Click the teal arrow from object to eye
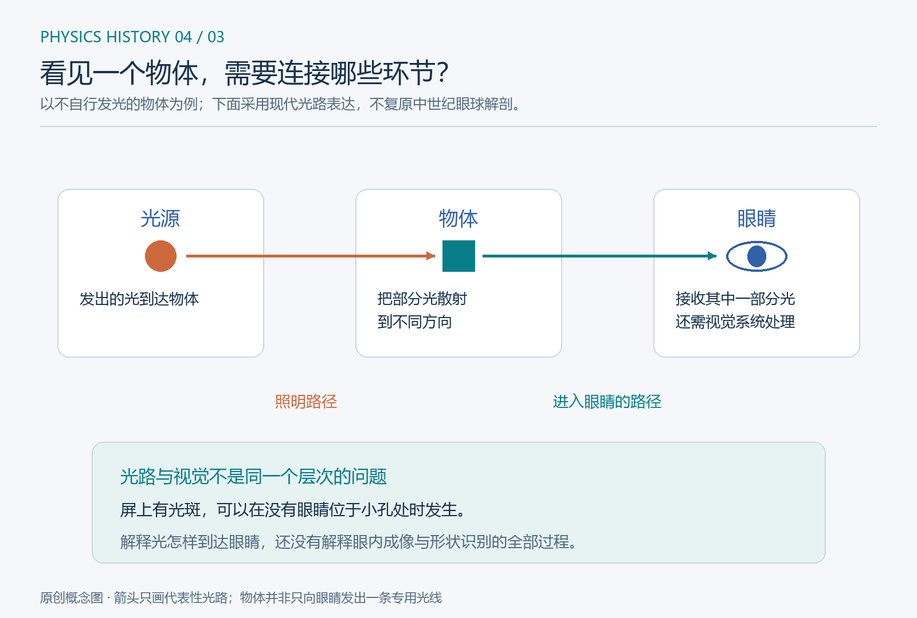This screenshot has width=917, height=618. coord(599,256)
